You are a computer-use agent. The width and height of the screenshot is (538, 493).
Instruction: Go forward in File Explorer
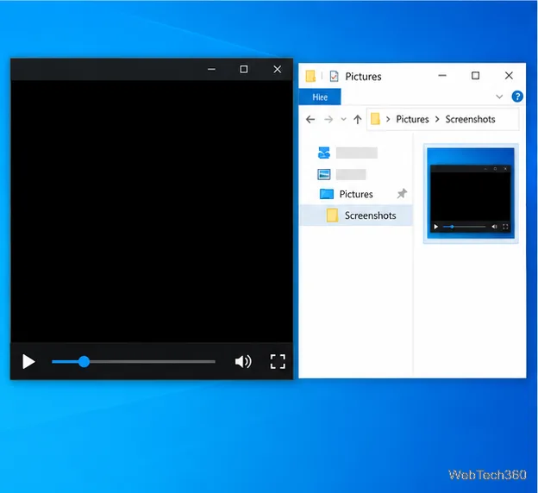click(328, 119)
